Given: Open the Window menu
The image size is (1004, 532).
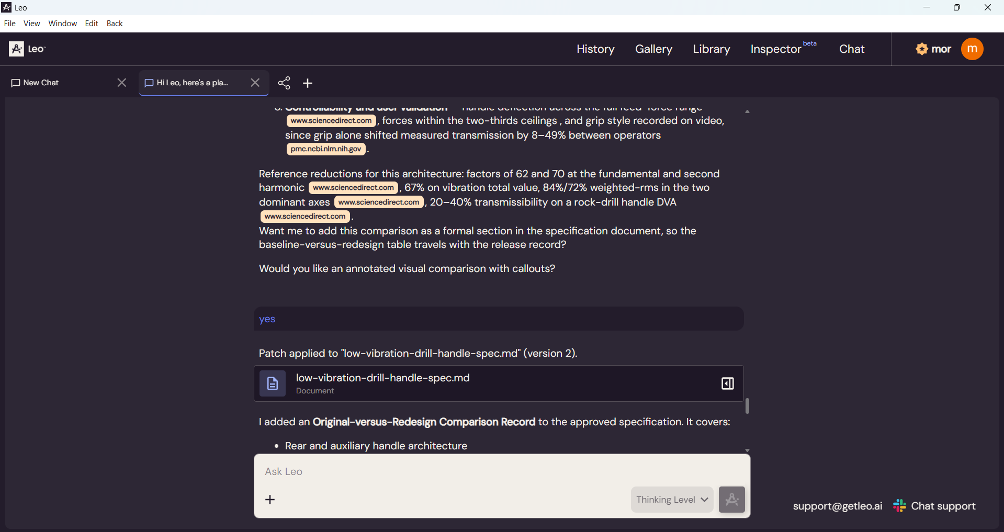Looking at the screenshot, I should coord(63,24).
